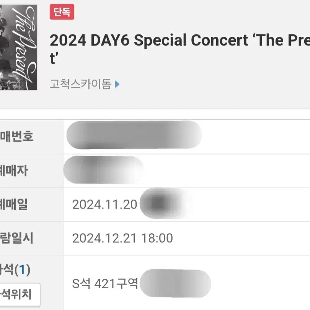Screen dimensions: 310x310
Task: Click the blue arrow beside 고척스카이돔
Action: point(117,84)
